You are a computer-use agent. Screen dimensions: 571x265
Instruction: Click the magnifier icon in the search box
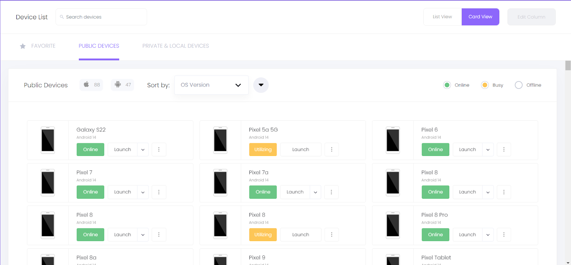(62, 17)
